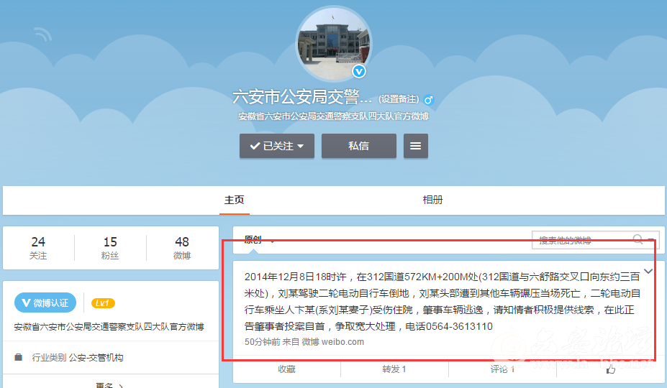Open the 已关注 follow dropdown

[x=277, y=146]
